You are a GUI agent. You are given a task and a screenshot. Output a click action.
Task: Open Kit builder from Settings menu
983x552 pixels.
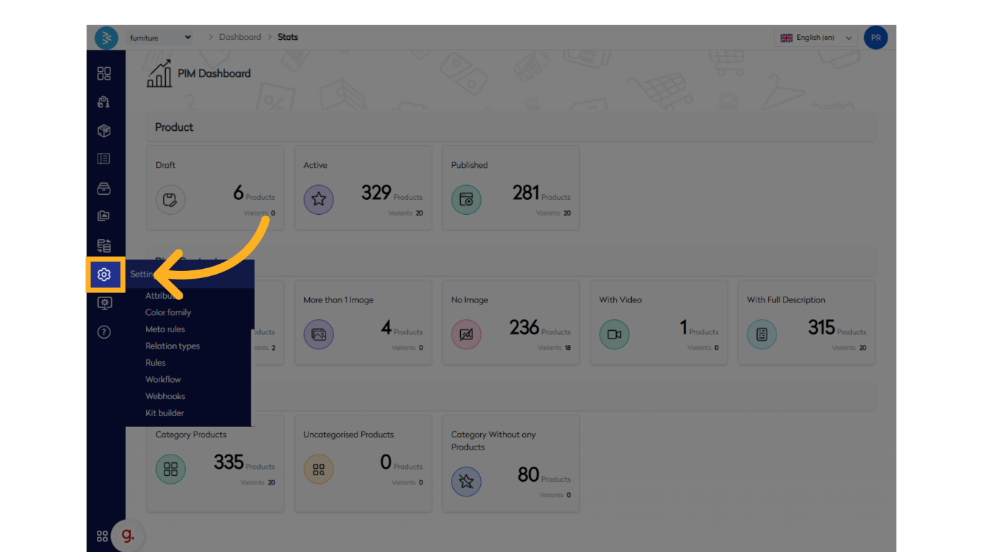[x=165, y=413]
